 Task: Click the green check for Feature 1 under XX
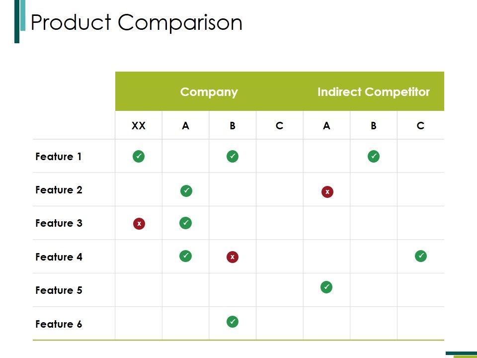pos(139,157)
